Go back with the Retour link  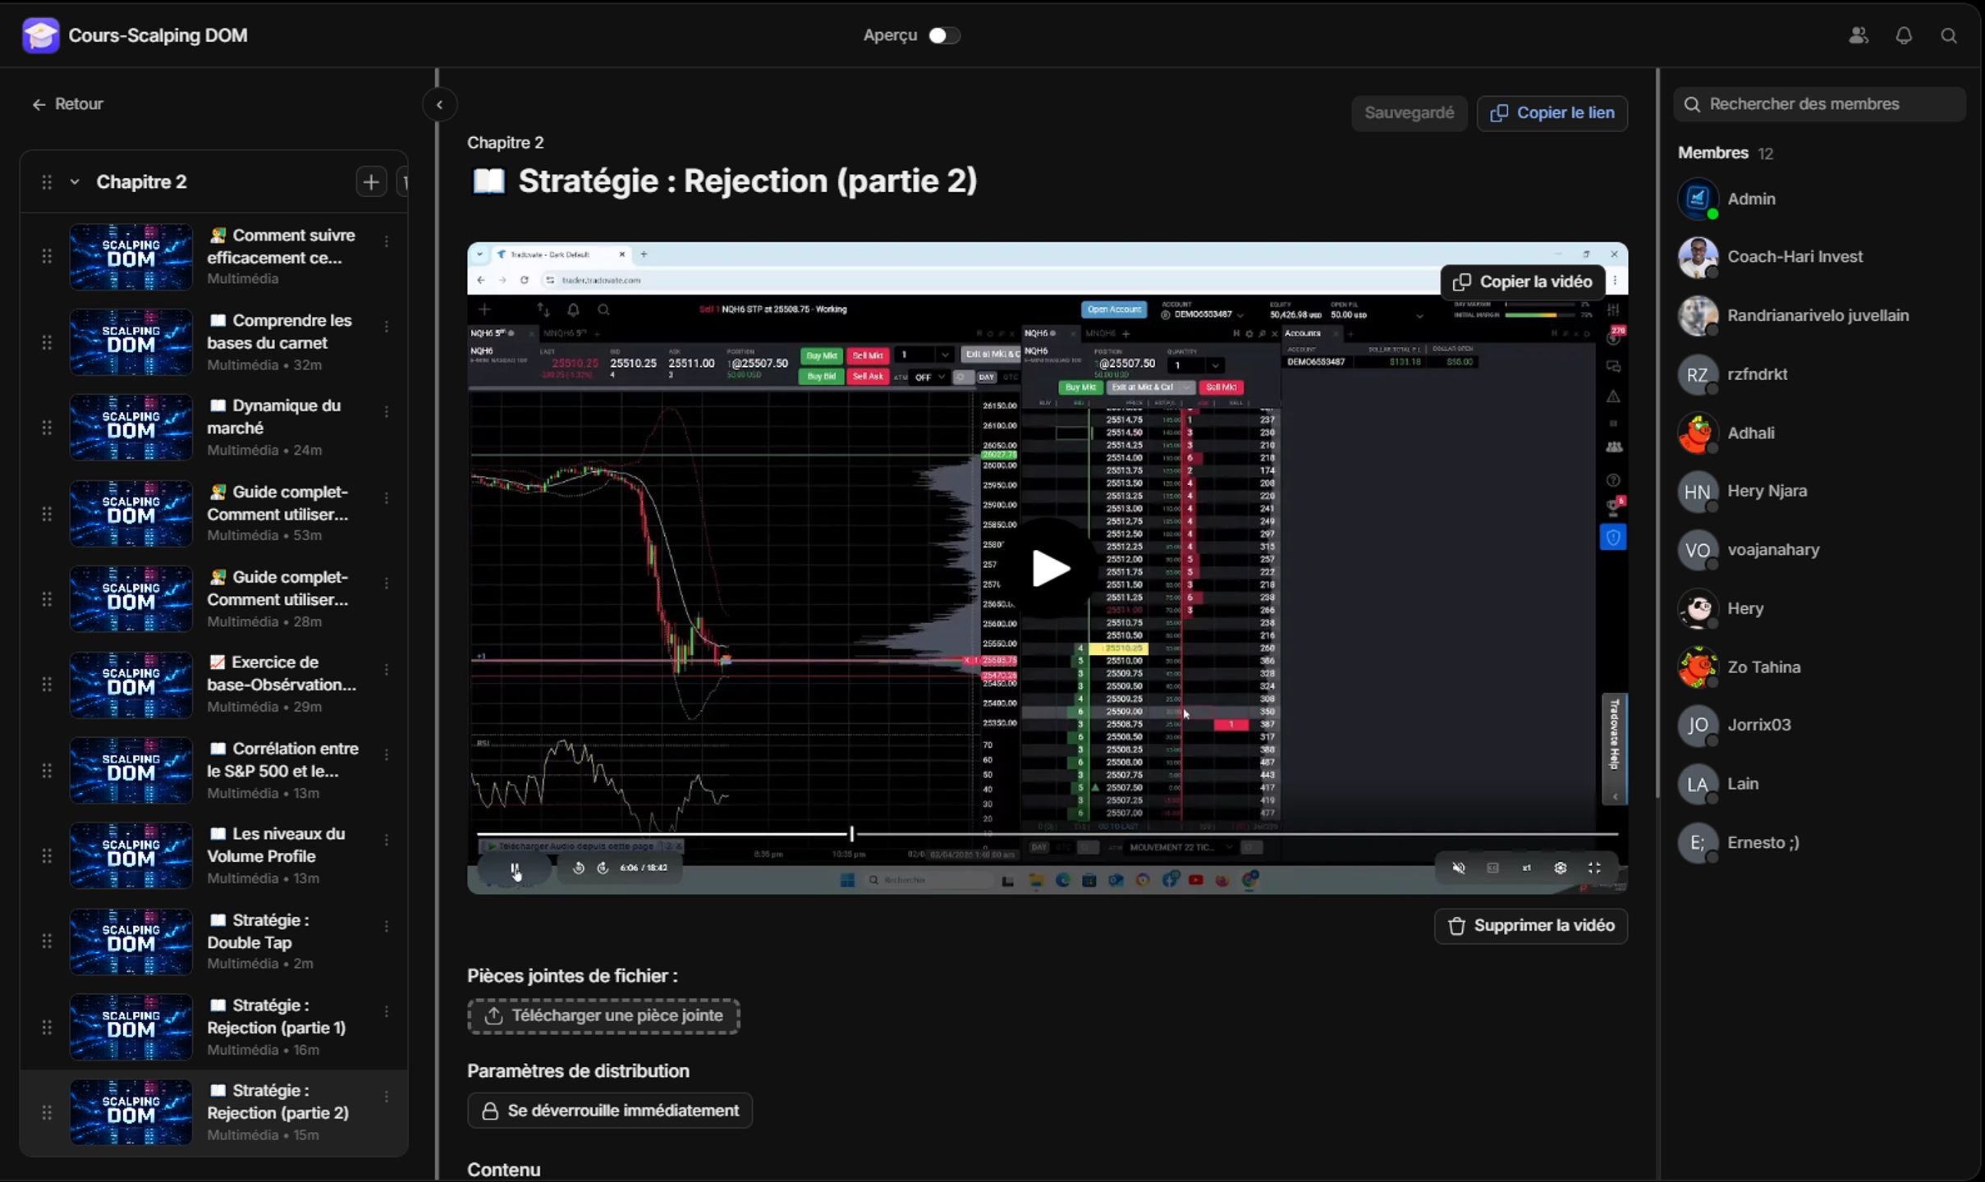[x=67, y=104]
